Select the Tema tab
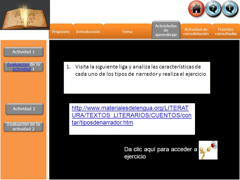The height and width of the screenshot is (180, 240). 127,31
